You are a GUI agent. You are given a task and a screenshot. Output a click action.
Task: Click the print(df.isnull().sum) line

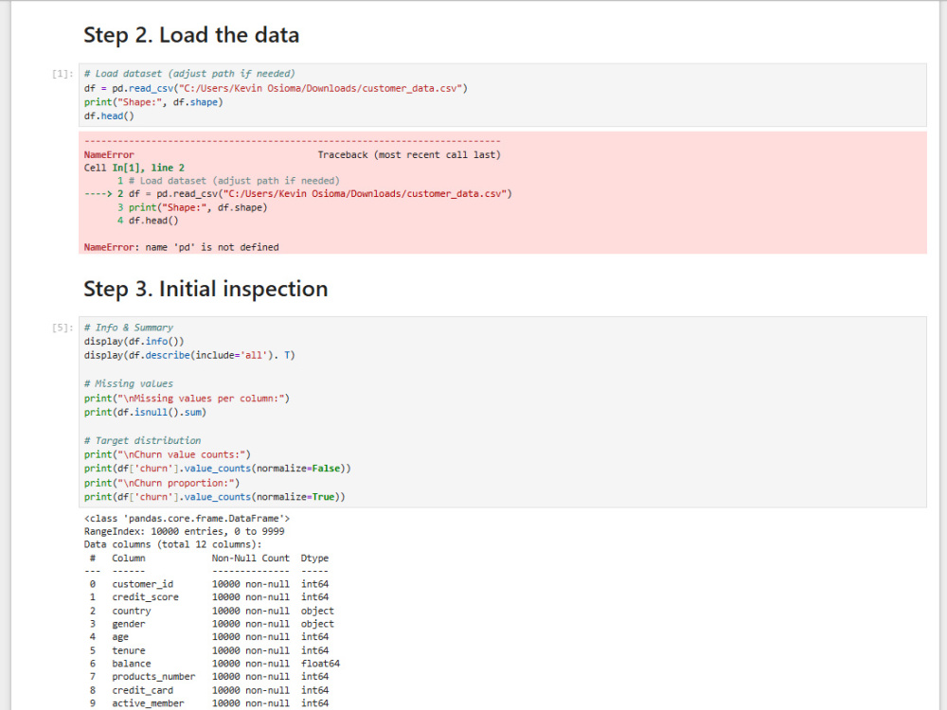click(145, 413)
